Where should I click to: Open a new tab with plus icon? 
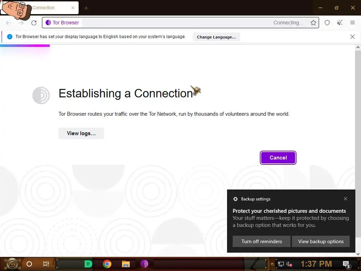86,8
